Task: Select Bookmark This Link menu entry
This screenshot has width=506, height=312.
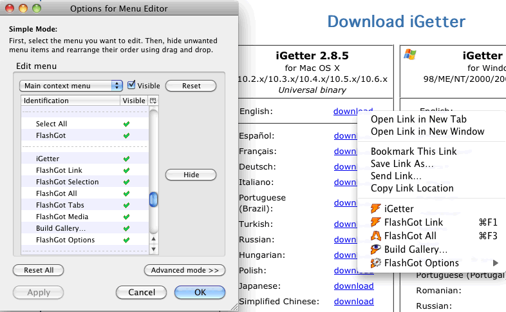Action: (414, 151)
